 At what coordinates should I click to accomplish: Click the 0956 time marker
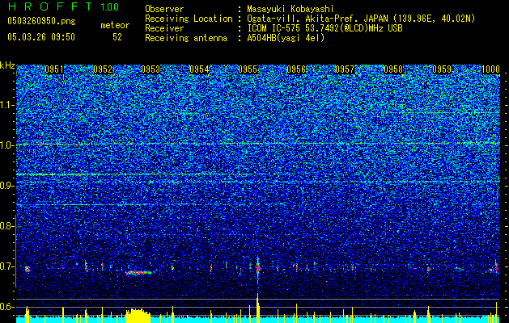coord(296,69)
